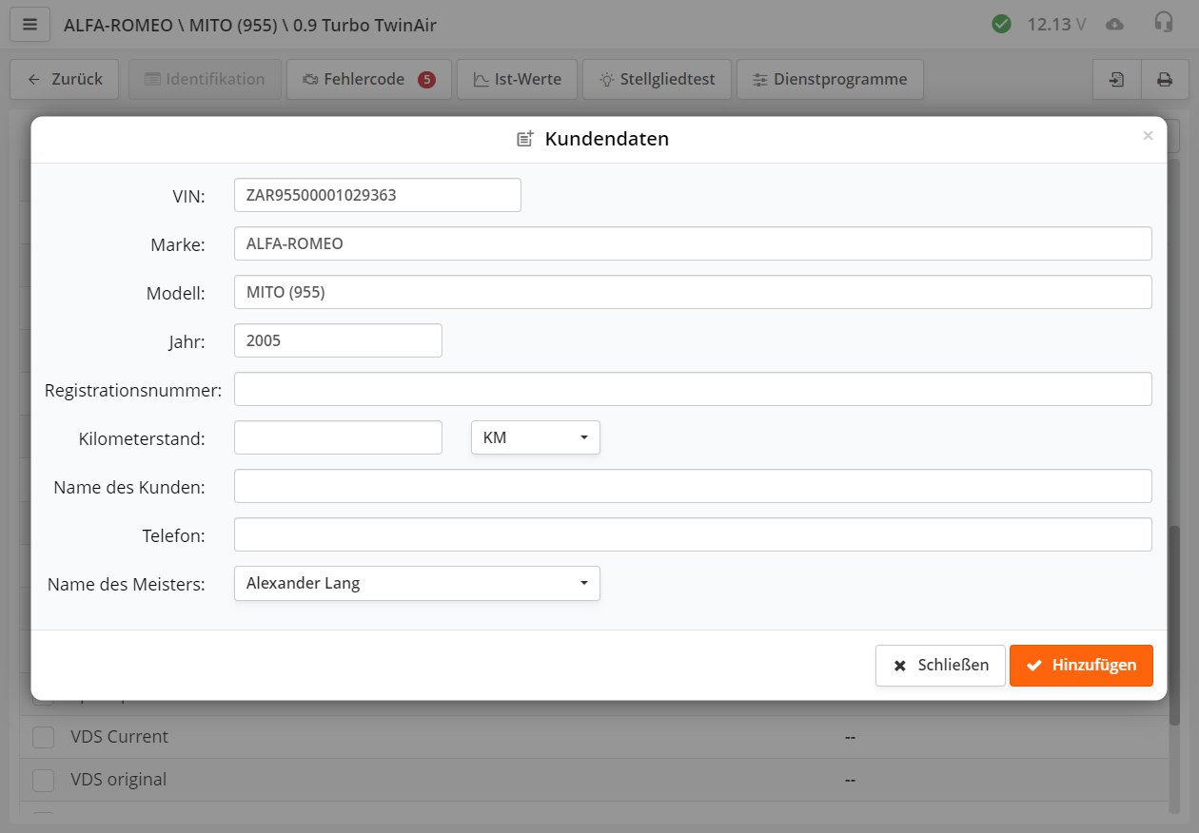The width and height of the screenshot is (1199, 833).
Task: Click the cloud download icon
Action: 1114,25
